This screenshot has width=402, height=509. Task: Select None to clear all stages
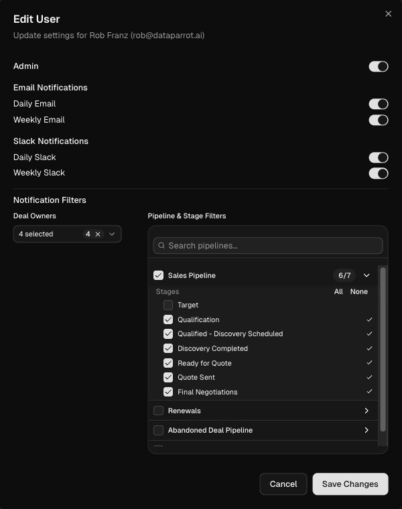point(358,292)
